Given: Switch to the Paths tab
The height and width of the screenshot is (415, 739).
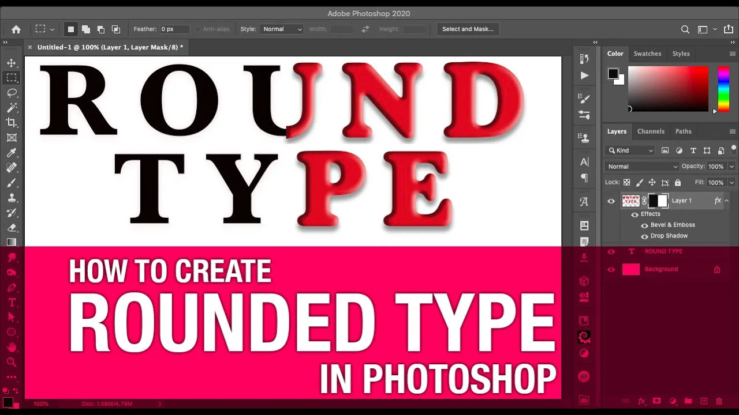Looking at the screenshot, I should (x=683, y=131).
